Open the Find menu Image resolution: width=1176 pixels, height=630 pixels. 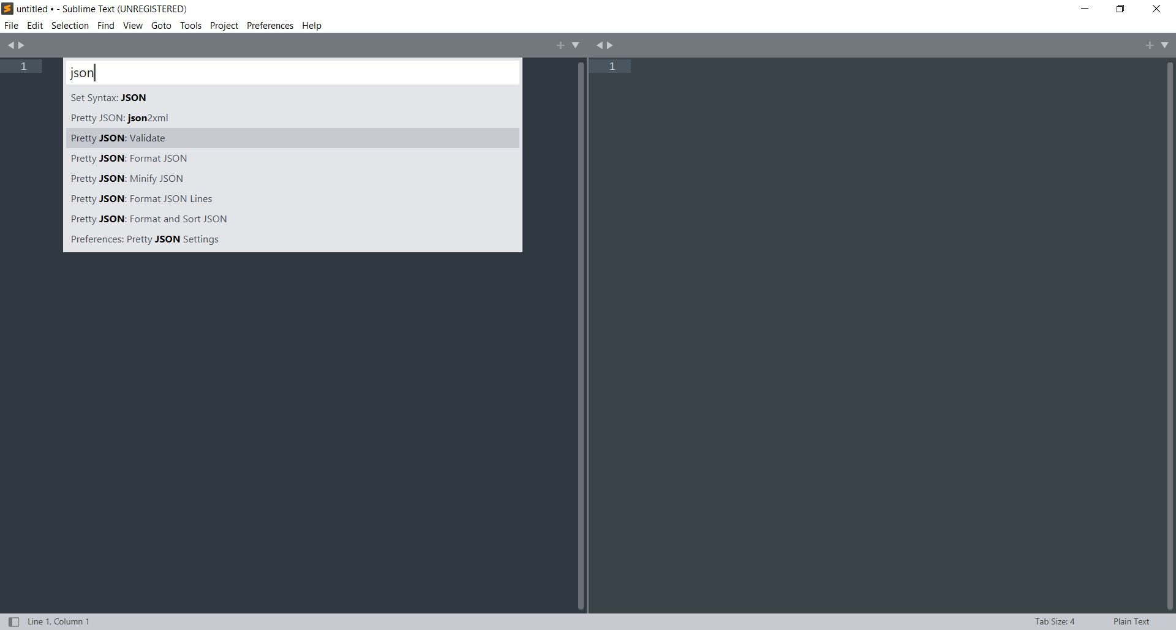pos(105,25)
